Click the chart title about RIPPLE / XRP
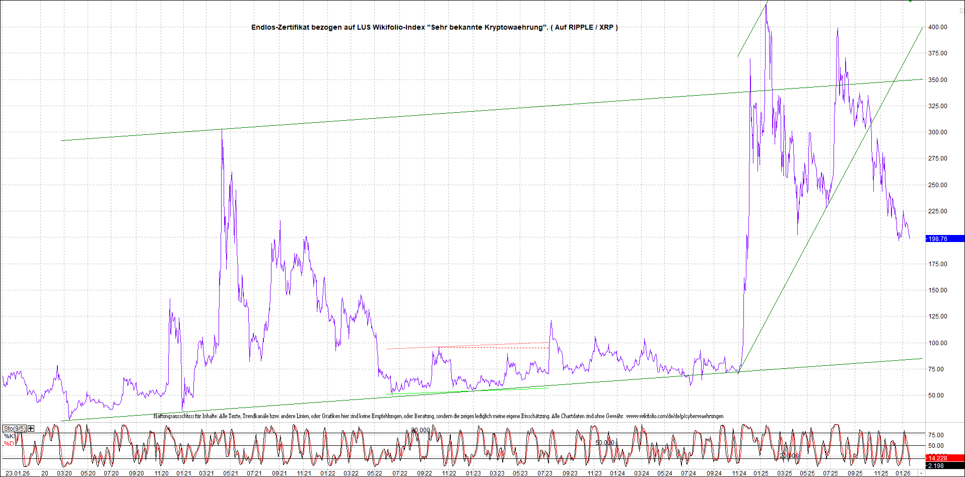This screenshot has height=477, width=965. tap(434, 27)
